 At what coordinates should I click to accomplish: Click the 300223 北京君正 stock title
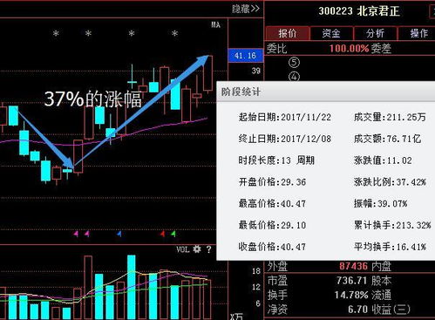(x=359, y=11)
